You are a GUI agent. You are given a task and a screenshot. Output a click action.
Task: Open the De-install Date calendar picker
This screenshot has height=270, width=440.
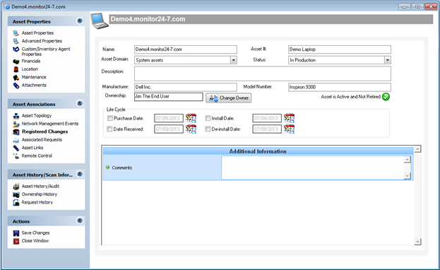(290, 129)
